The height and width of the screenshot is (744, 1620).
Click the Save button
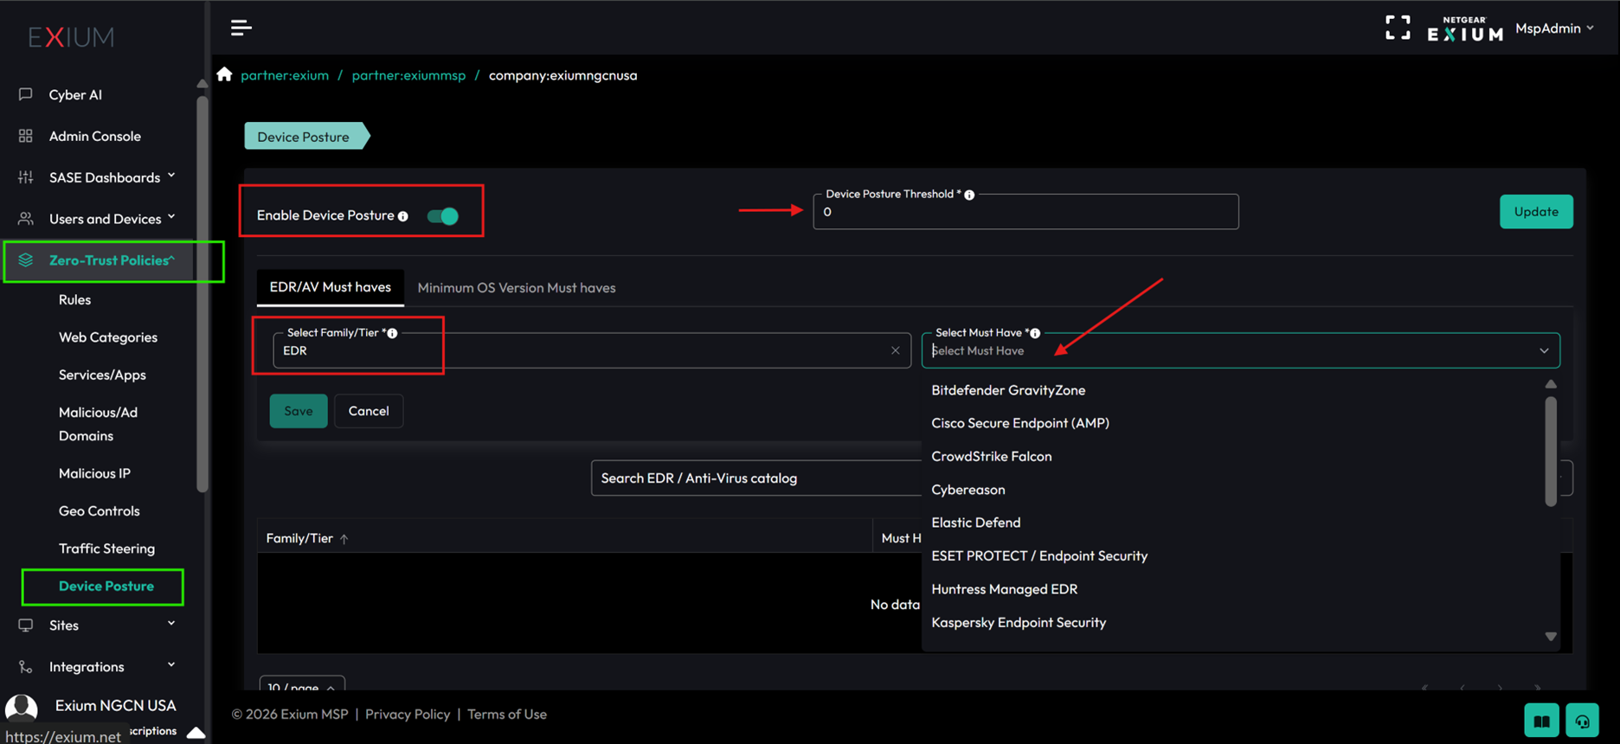coord(299,411)
